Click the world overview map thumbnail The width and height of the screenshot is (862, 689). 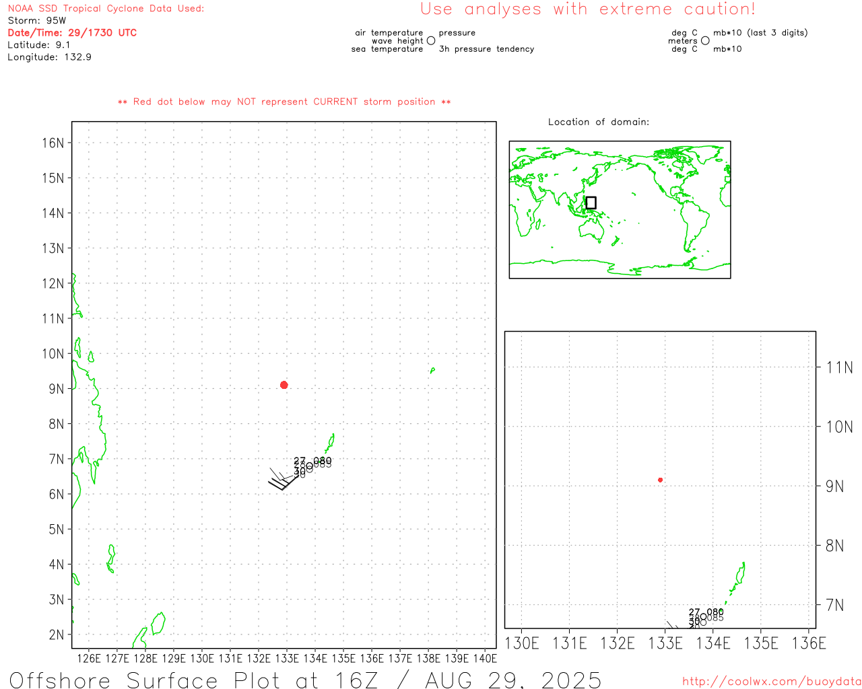[620, 209]
